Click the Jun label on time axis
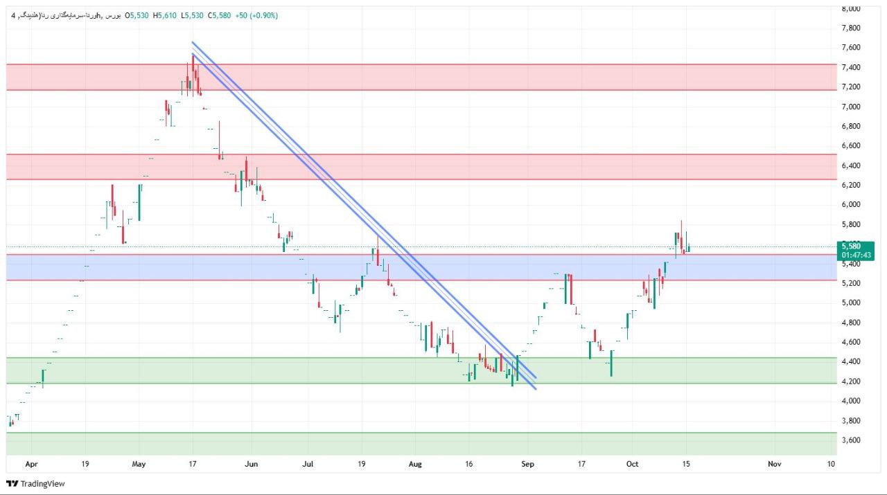Screen dimensions: 887x495 tap(252, 464)
